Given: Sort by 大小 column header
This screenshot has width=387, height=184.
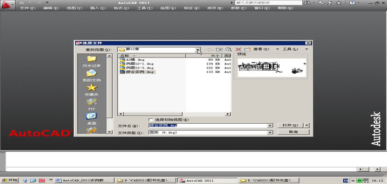Looking at the screenshot, I should tap(204, 56).
